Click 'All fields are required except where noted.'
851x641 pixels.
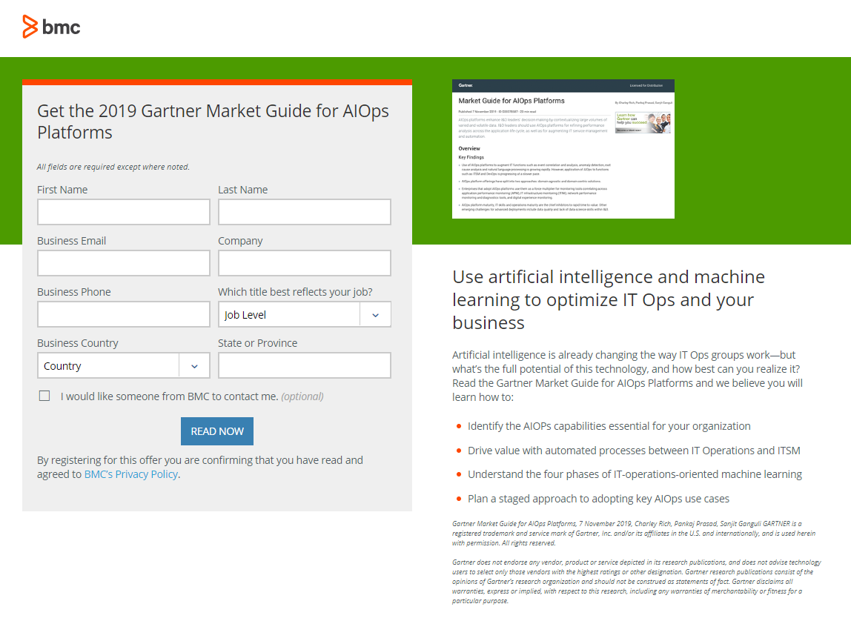pyautogui.click(x=113, y=167)
